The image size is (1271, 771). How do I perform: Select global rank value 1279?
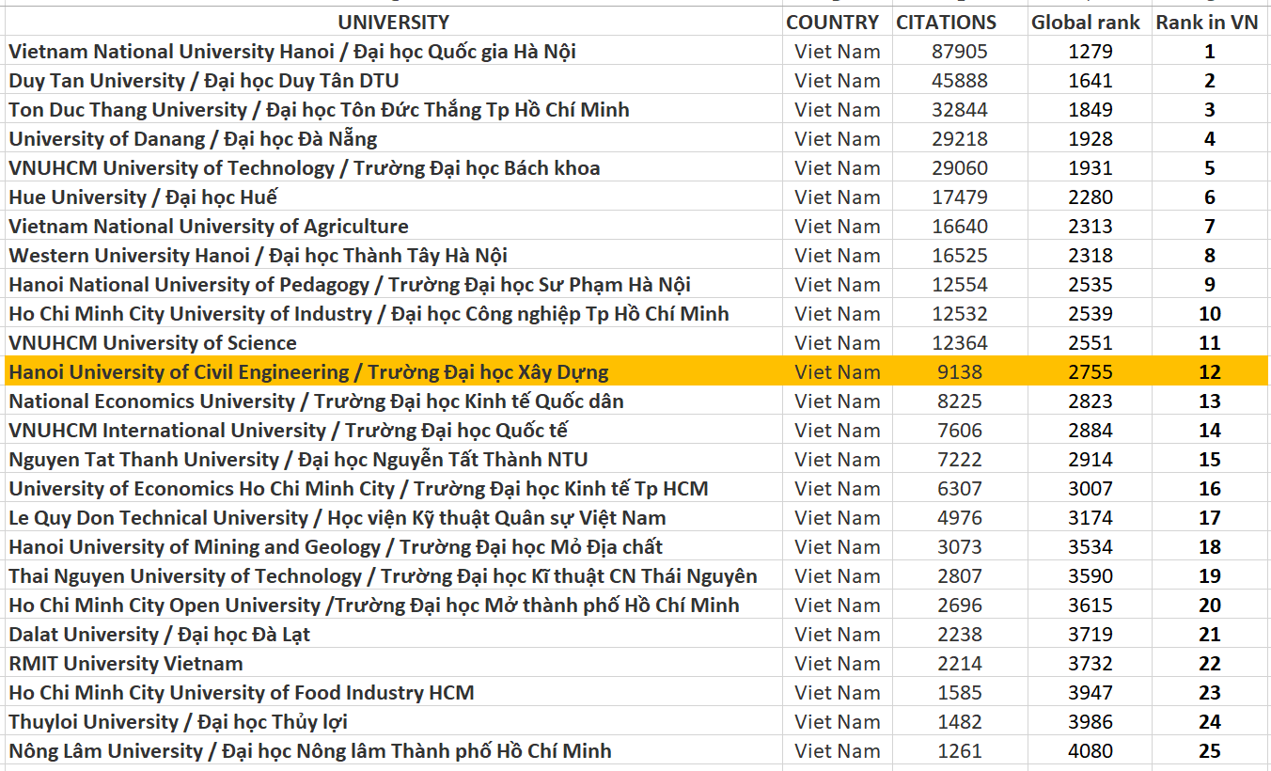click(1090, 51)
